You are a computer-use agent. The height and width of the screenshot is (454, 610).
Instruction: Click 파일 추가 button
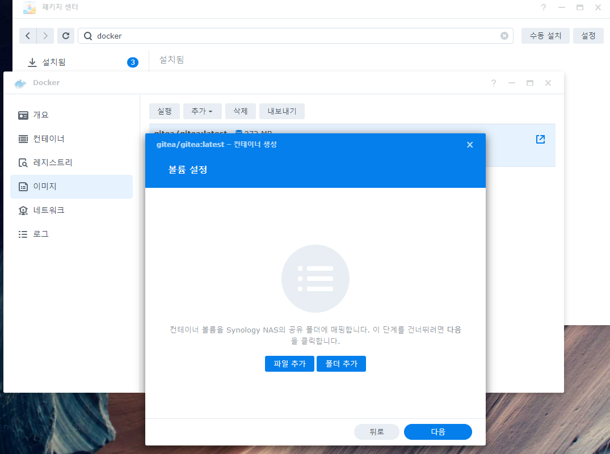(289, 364)
